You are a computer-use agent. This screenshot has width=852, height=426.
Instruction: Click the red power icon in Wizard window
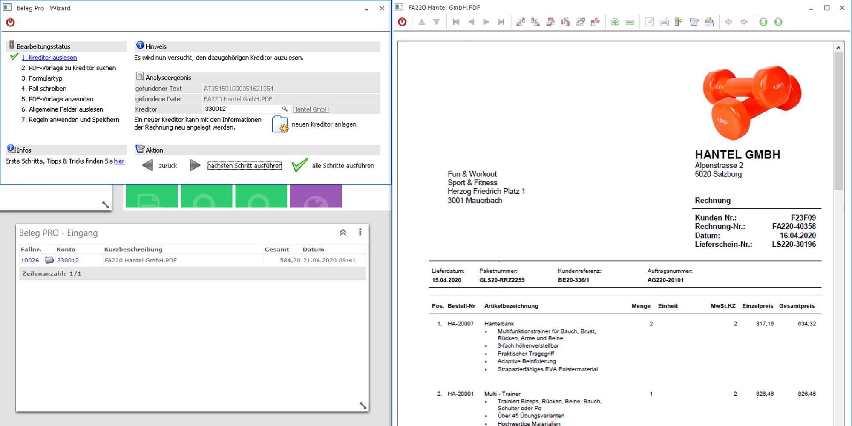(x=10, y=22)
